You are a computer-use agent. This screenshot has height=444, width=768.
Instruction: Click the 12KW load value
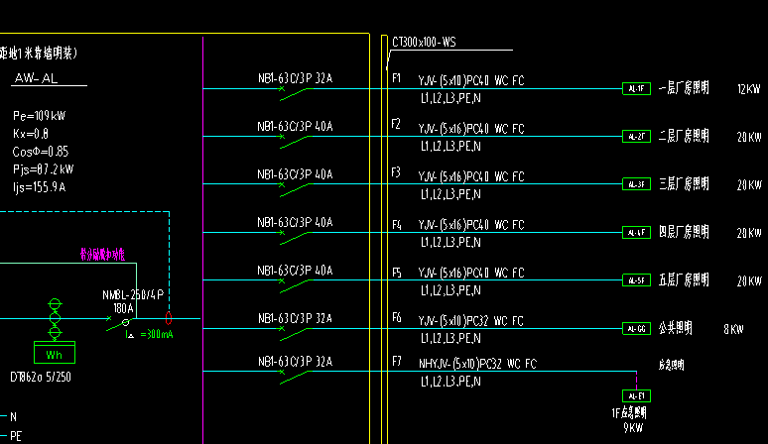749,89
